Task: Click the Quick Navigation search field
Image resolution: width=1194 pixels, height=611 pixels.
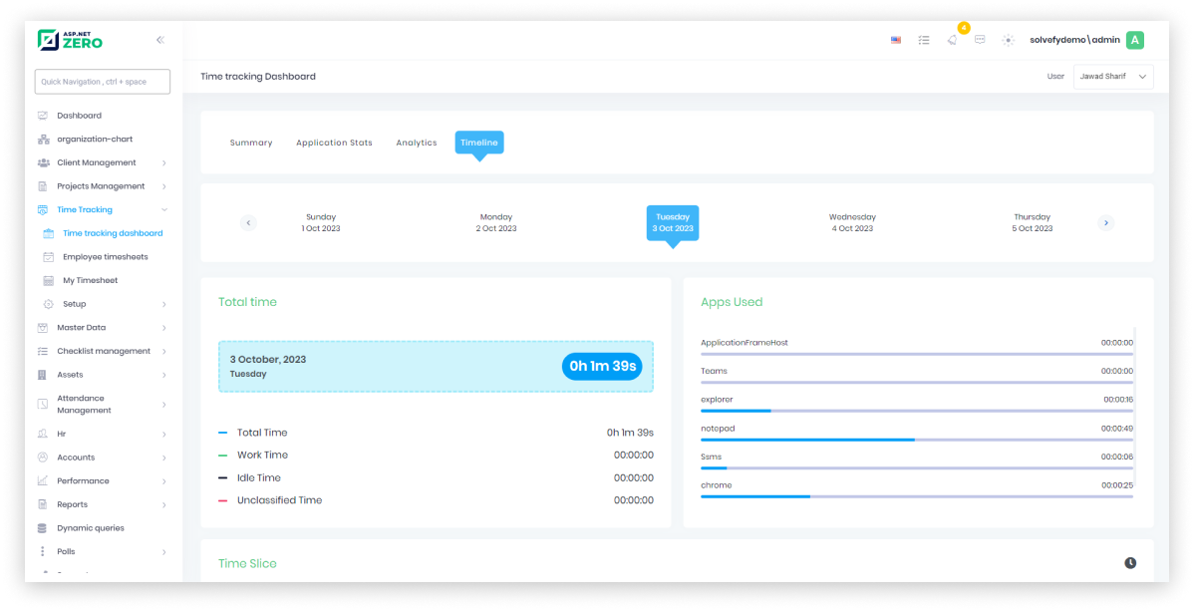Action: click(x=103, y=82)
